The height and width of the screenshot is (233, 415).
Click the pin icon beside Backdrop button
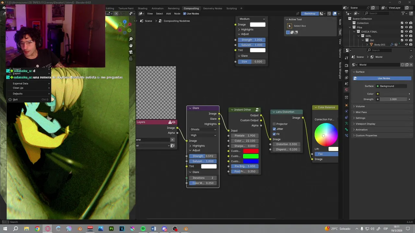click(298, 14)
